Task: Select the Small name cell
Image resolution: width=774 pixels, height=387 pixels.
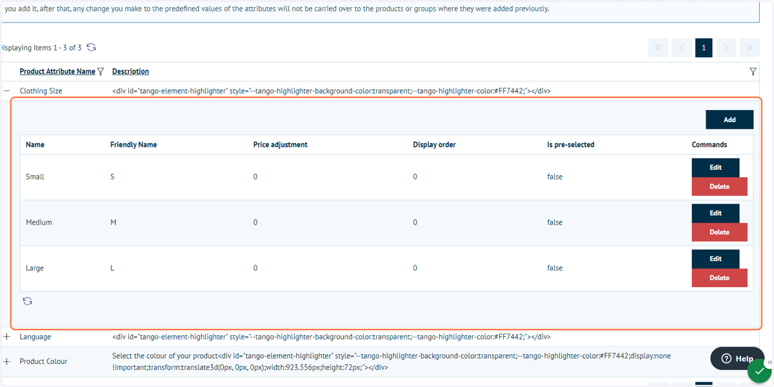Action: point(35,177)
